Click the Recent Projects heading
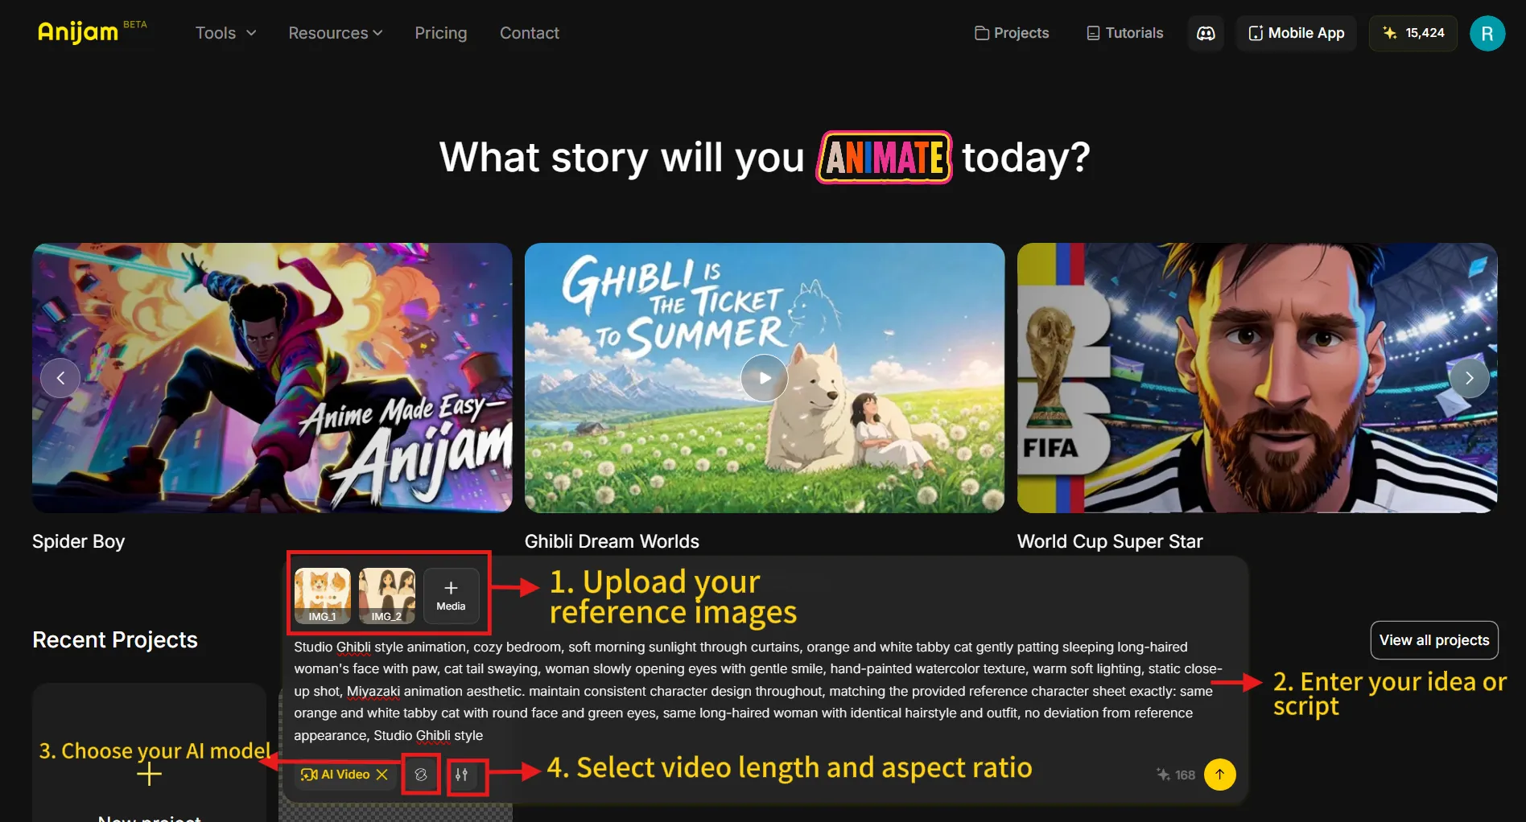This screenshot has height=822, width=1526. 115,639
